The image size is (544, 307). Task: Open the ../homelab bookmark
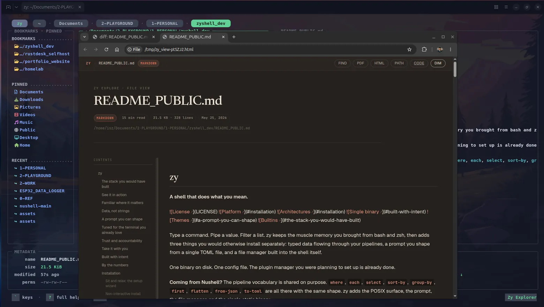(29, 69)
